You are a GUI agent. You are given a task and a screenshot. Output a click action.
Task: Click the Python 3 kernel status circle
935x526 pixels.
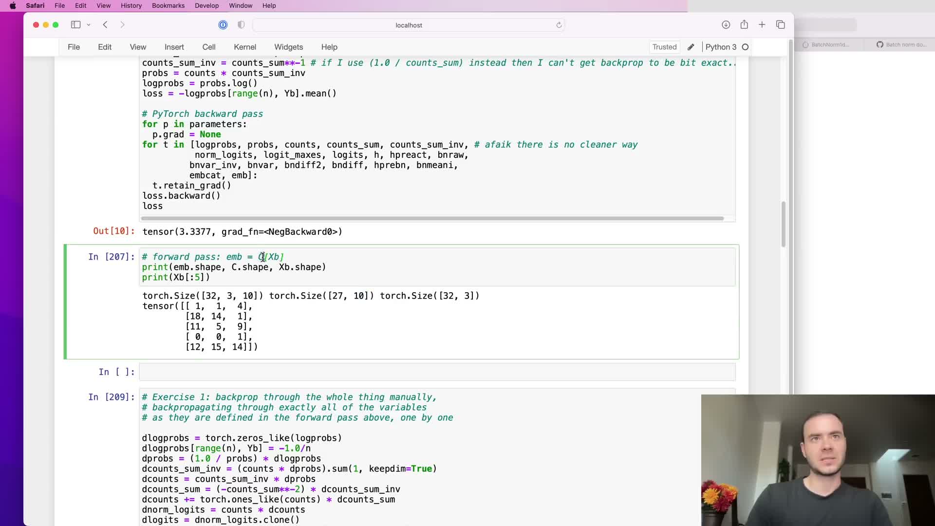tap(745, 47)
